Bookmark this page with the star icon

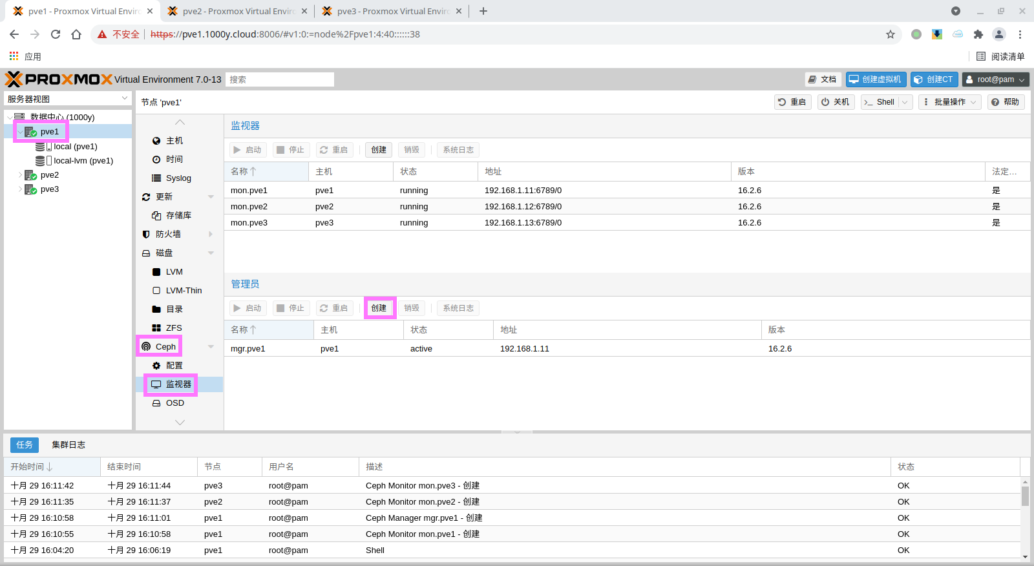point(890,34)
